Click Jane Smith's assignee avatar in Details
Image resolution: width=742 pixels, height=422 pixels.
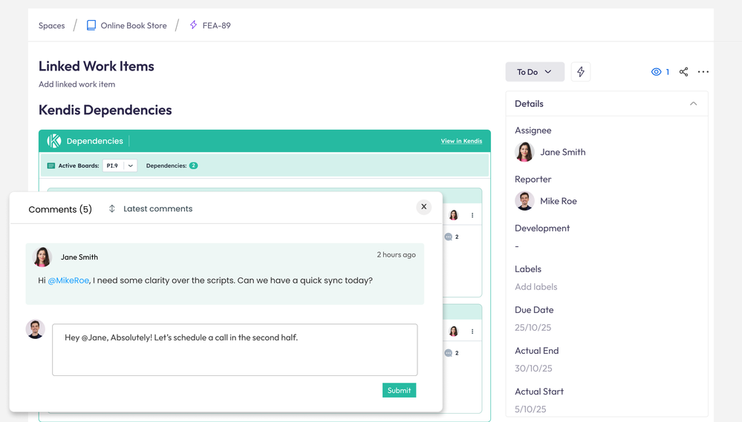point(524,152)
